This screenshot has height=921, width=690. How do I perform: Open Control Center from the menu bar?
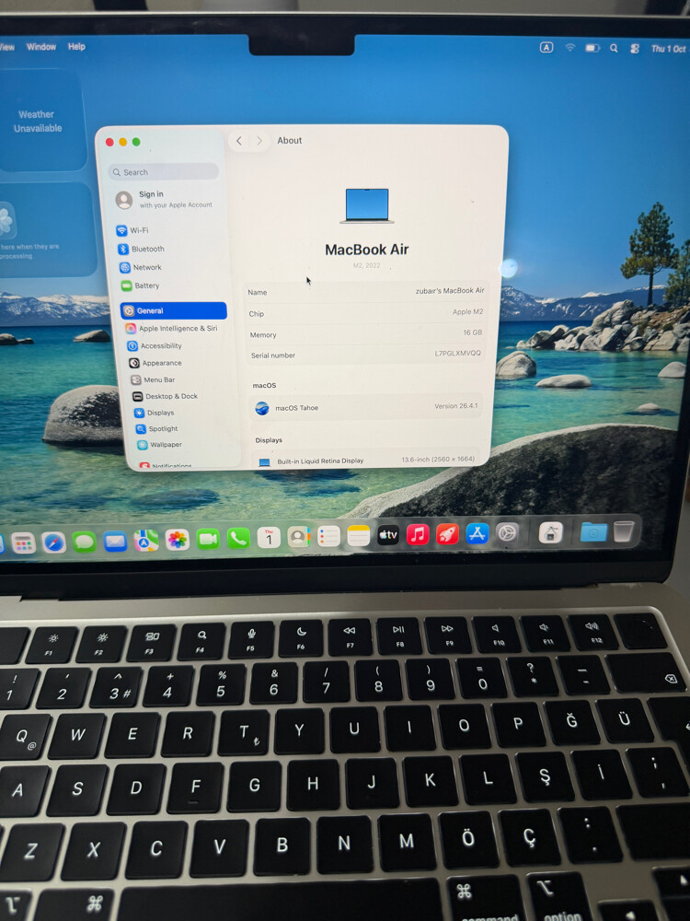[x=635, y=49]
